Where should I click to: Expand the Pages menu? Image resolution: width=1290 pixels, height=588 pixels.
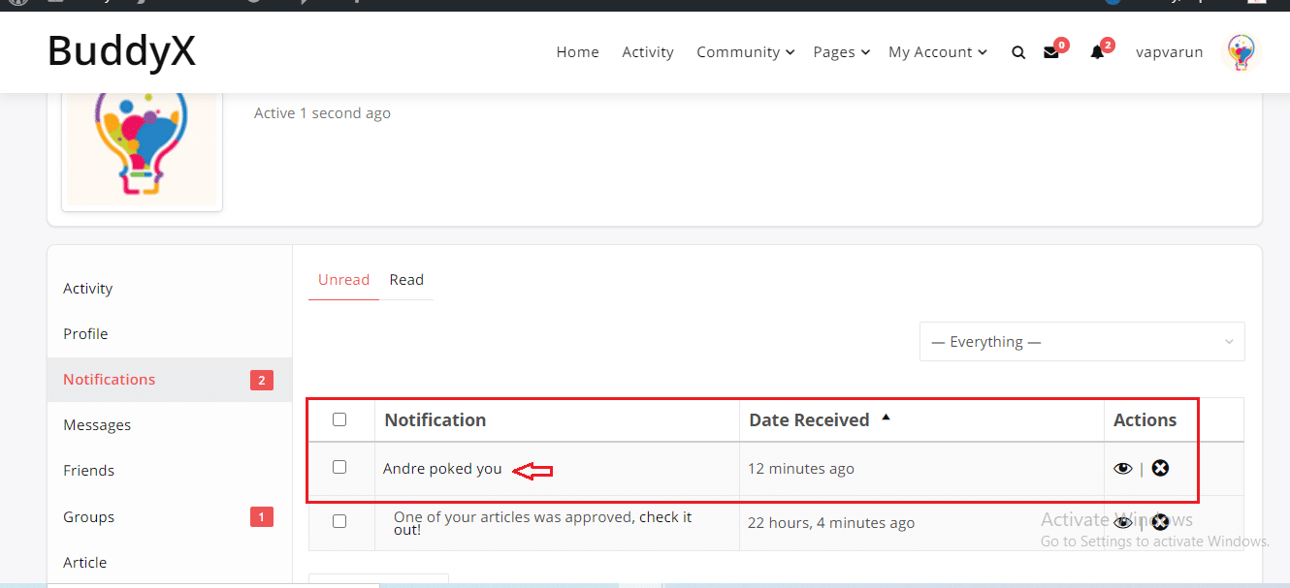pyautogui.click(x=841, y=52)
